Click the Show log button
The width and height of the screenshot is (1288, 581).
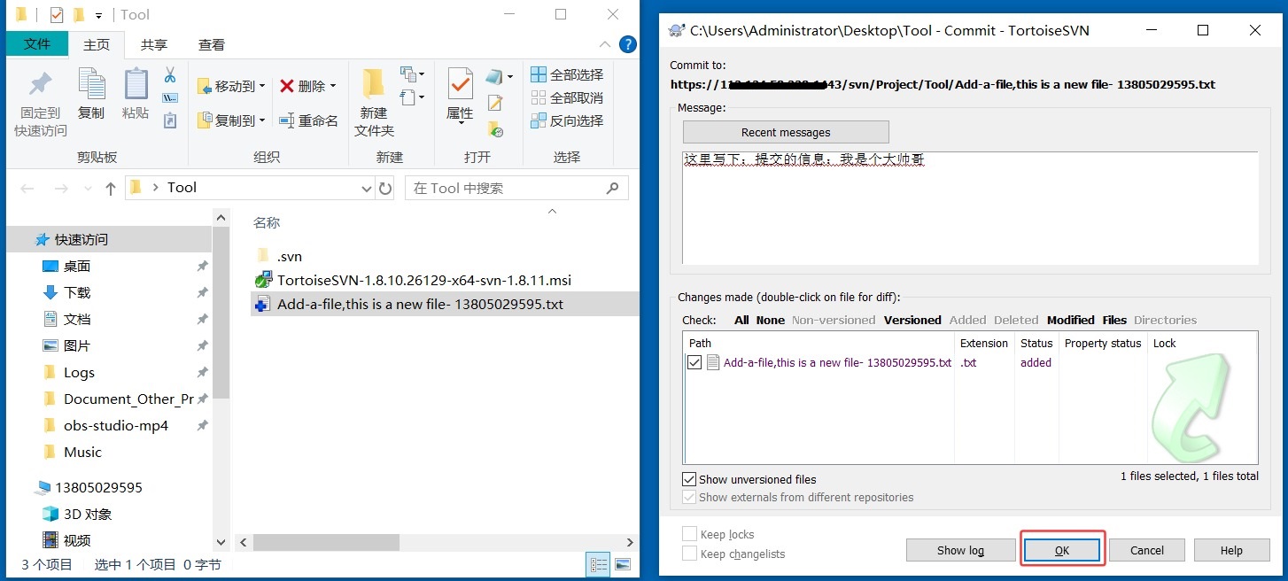[x=960, y=550]
